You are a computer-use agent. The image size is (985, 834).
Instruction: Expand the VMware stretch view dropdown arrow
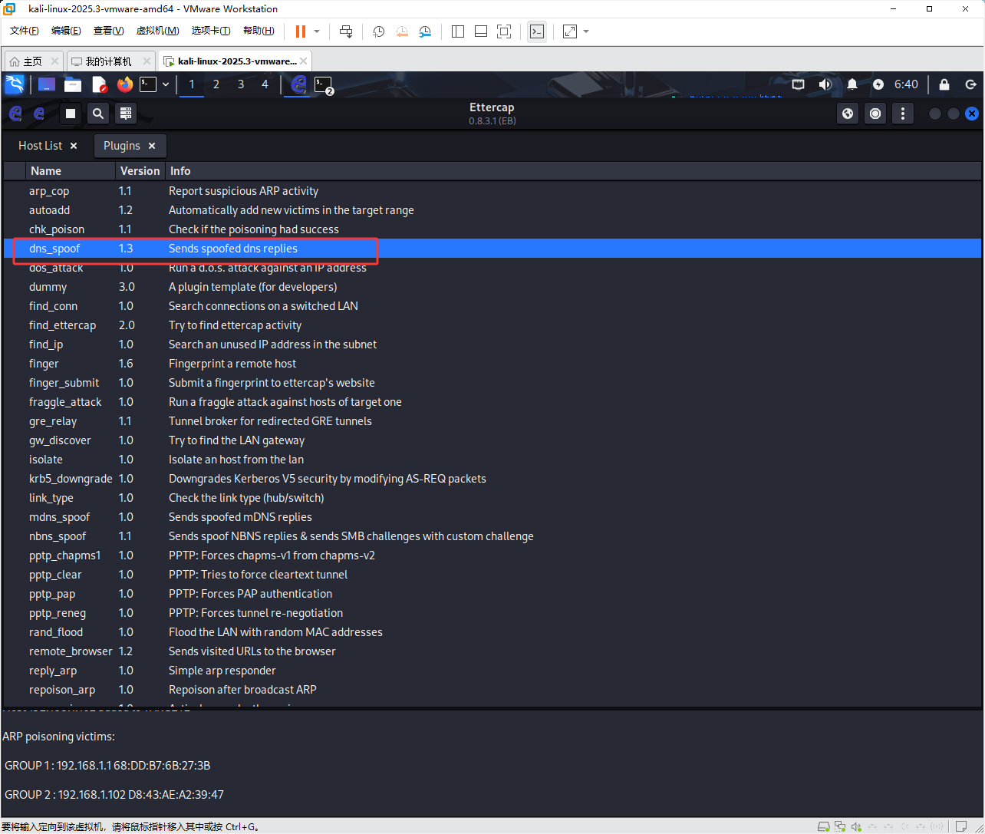tap(586, 31)
